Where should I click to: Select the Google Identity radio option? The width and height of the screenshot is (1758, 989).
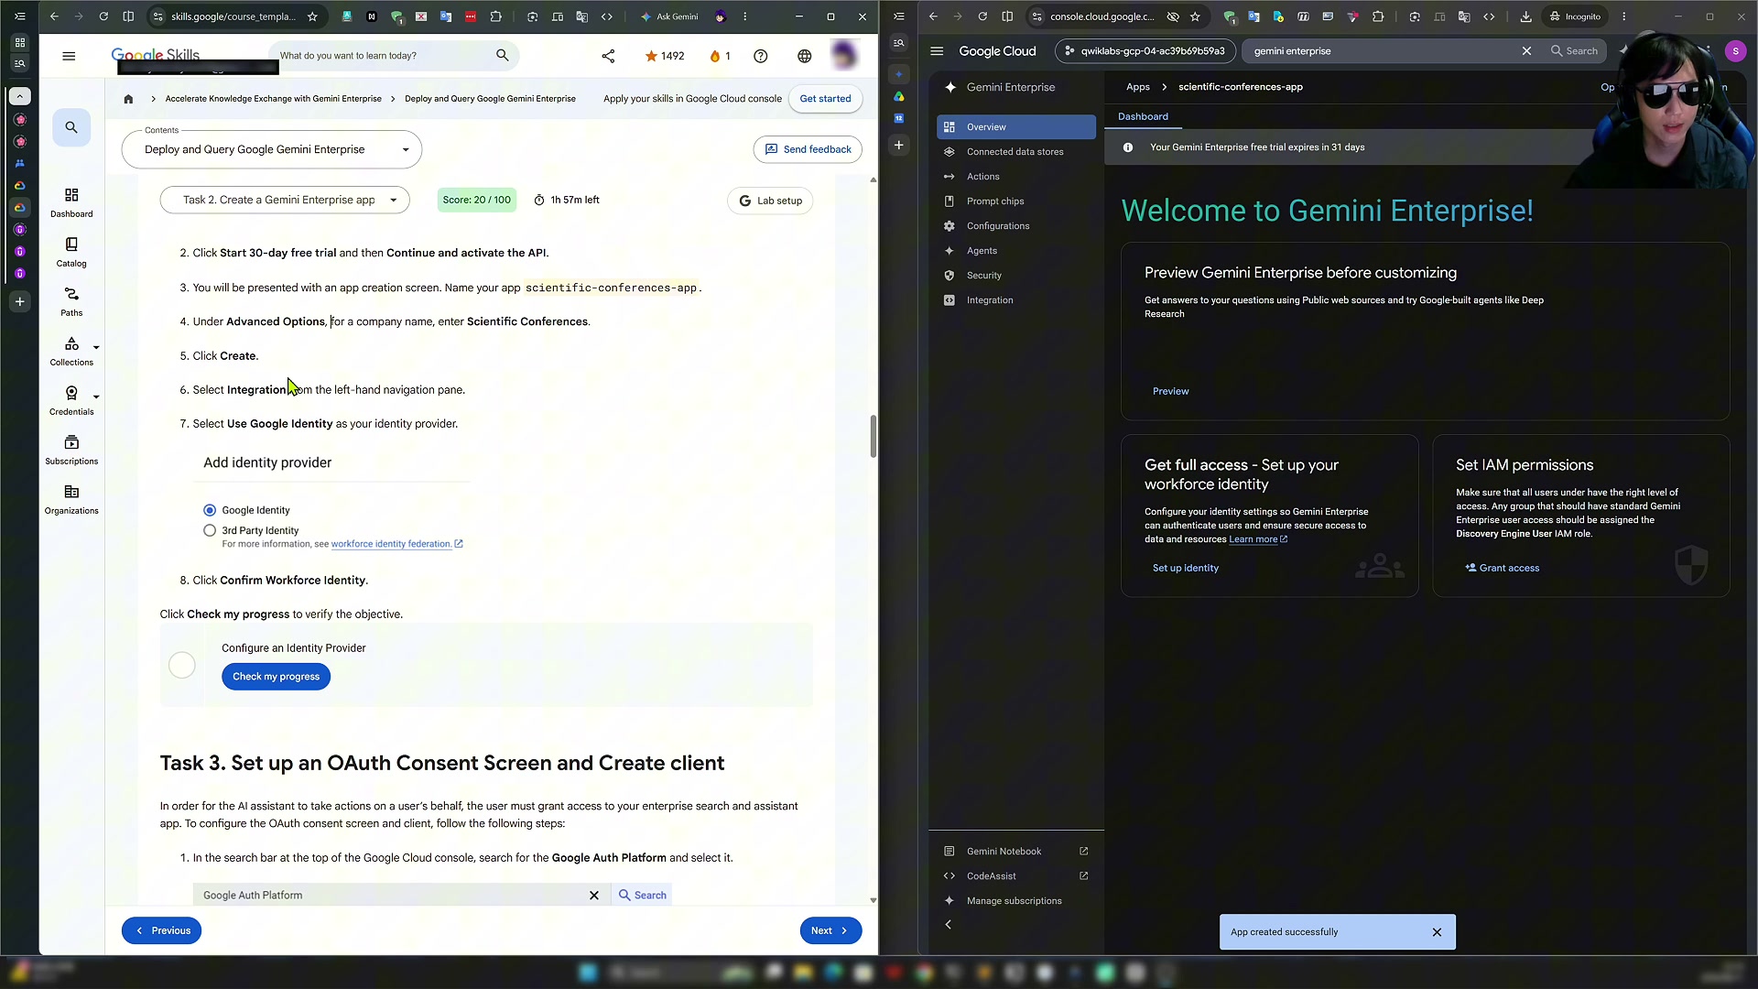pyautogui.click(x=210, y=510)
